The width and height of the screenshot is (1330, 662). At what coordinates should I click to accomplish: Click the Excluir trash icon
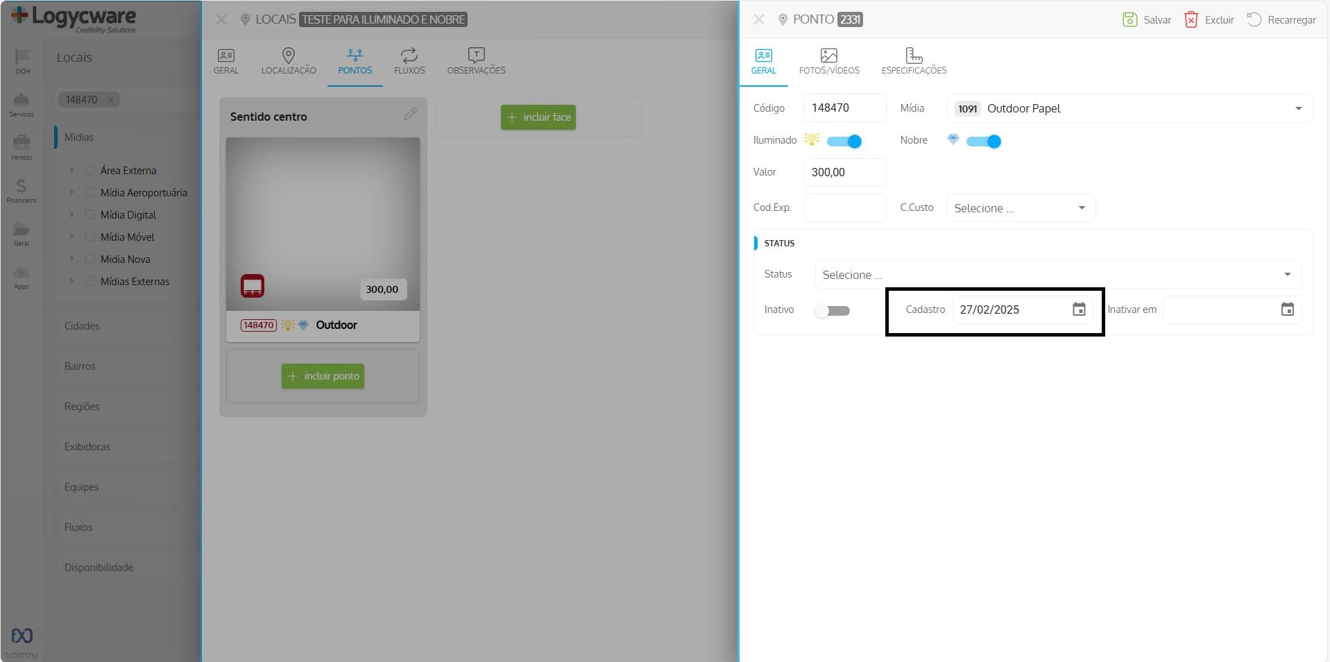[1191, 19]
